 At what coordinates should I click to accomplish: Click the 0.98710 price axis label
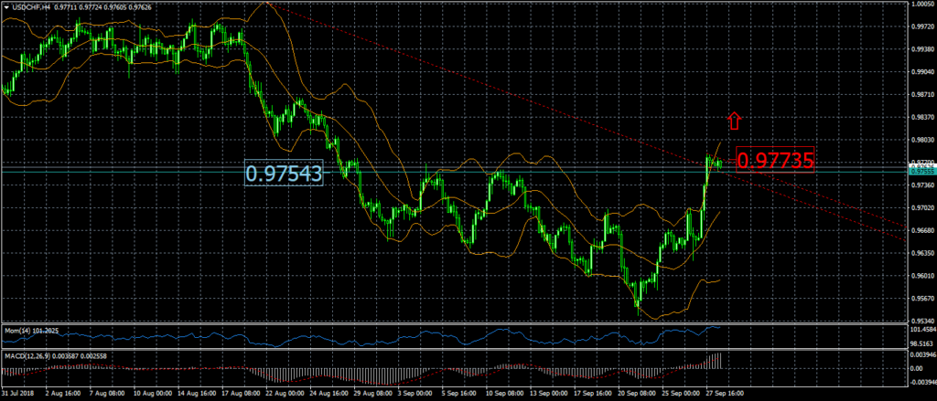click(922, 94)
